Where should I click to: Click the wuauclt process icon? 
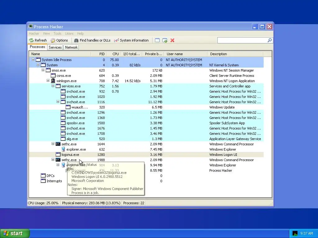click(68, 107)
